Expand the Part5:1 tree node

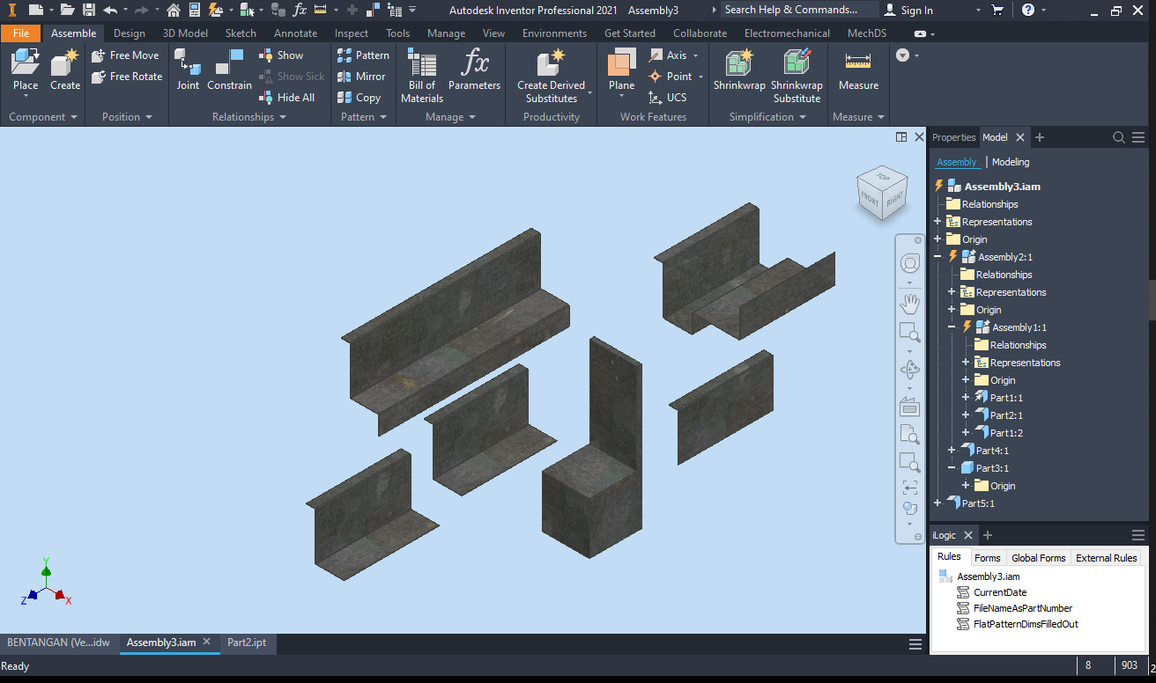click(937, 503)
